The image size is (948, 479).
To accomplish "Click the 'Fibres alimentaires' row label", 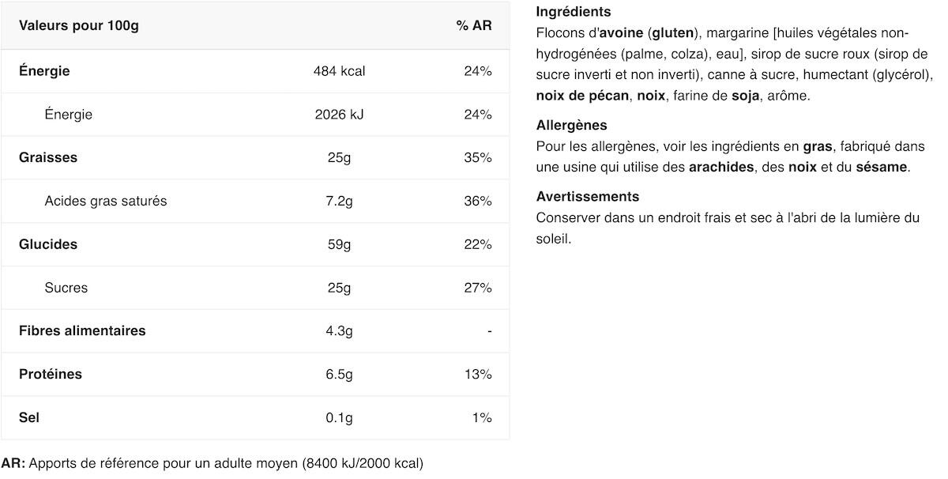I will (82, 330).
